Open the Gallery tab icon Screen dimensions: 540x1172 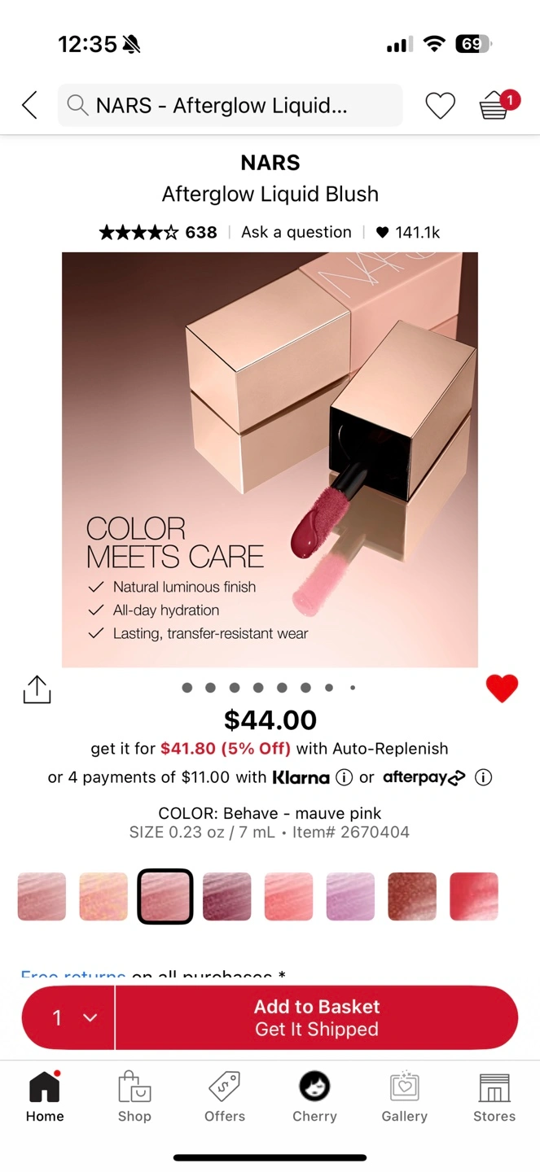point(404,1096)
